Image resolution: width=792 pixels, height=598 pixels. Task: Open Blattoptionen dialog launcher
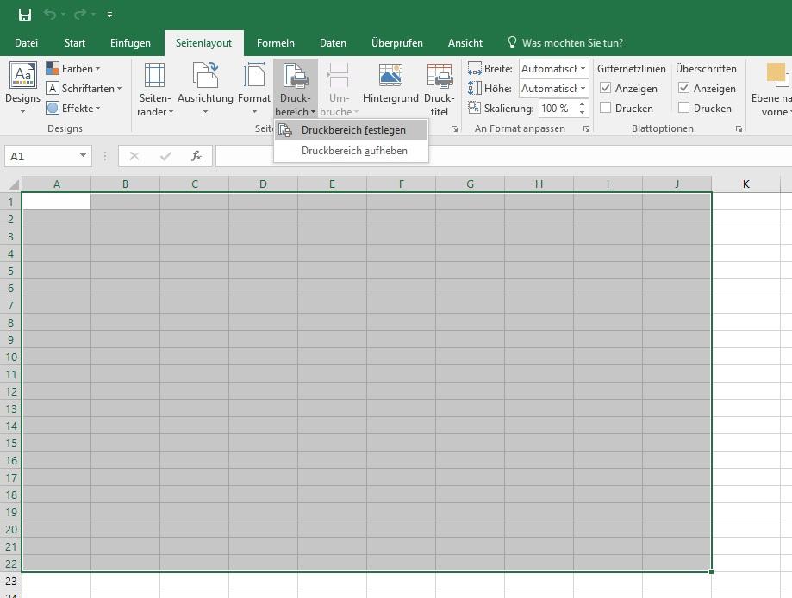pyautogui.click(x=739, y=129)
